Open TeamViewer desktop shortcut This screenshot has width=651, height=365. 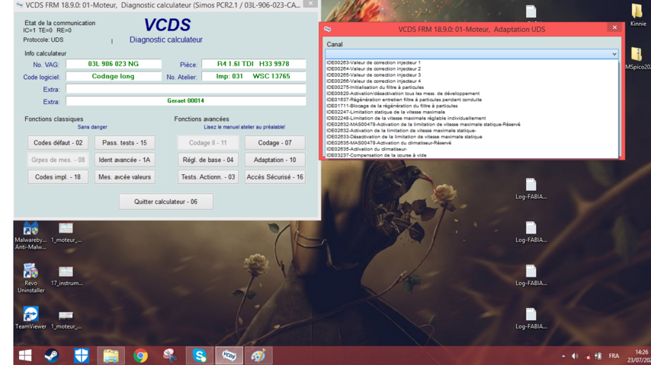coord(30,318)
